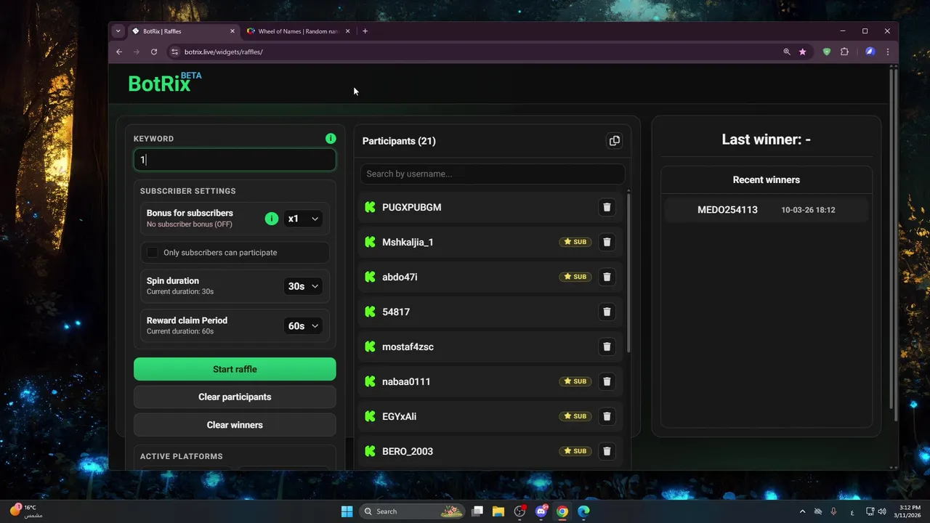Open Chrome profile avatar

click(870, 52)
